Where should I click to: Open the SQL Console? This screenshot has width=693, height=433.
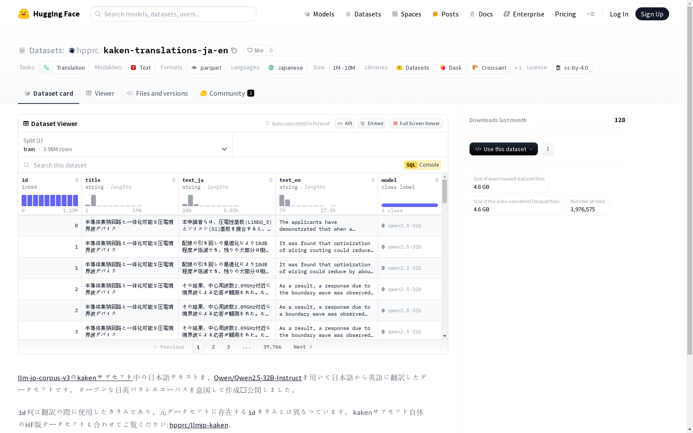coord(422,165)
